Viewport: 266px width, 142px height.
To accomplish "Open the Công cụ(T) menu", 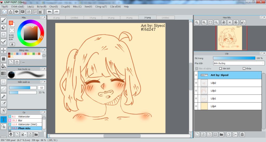I will (101, 6).
